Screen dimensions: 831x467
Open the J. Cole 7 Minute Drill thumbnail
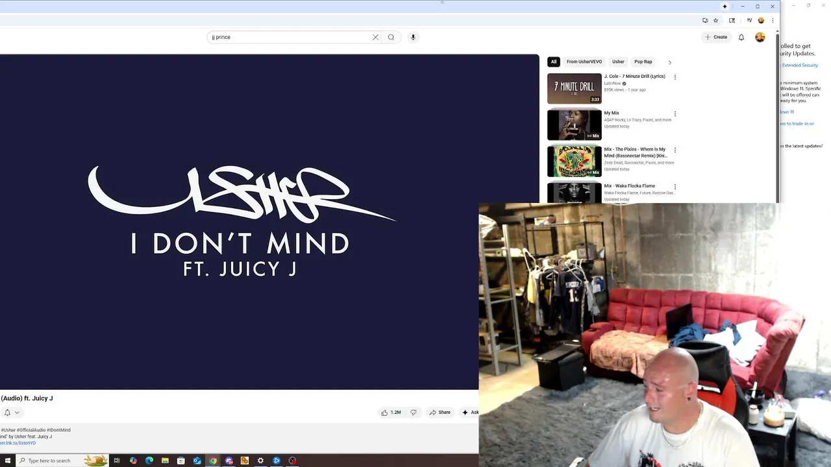[575, 88]
